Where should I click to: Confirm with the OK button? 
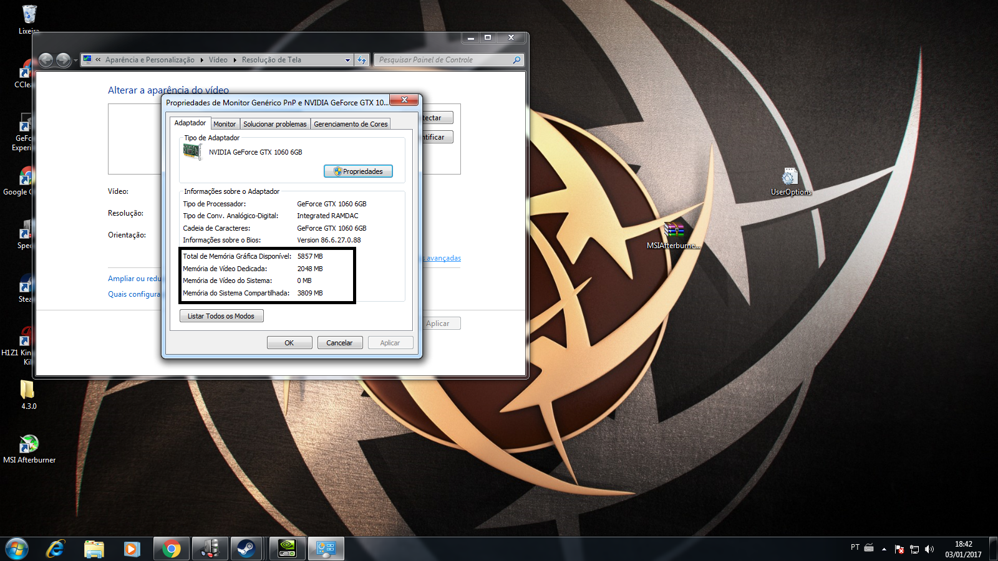click(x=289, y=343)
